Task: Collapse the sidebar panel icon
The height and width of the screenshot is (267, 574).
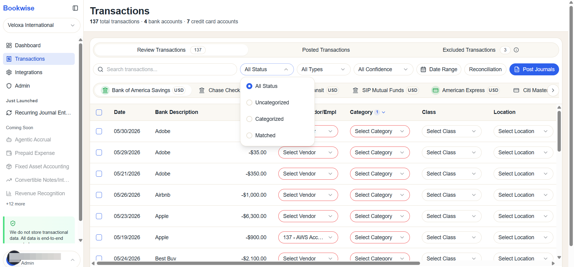Action: coord(75,8)
